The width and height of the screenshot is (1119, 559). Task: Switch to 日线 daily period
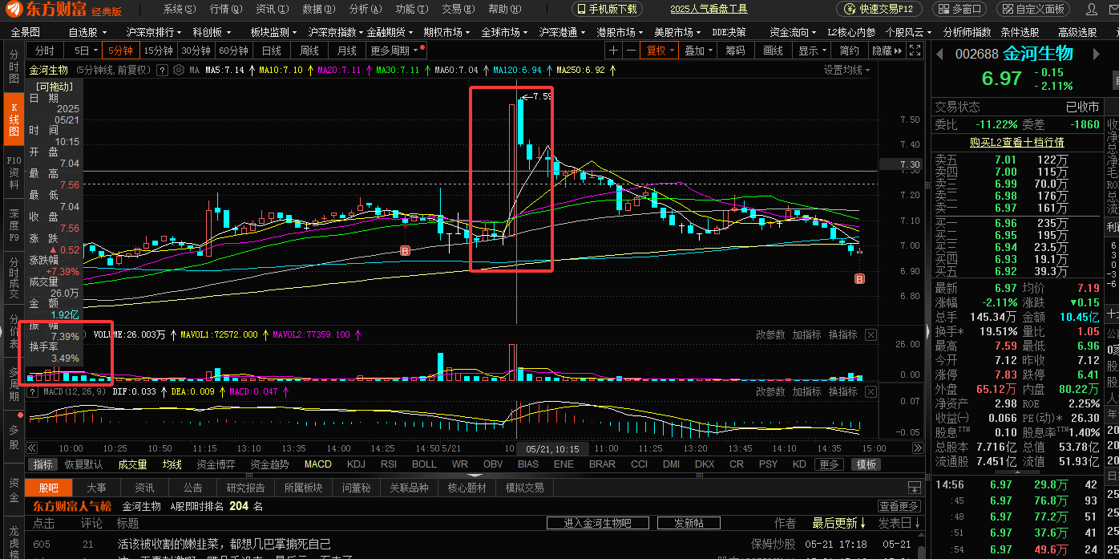click(272, 50)
